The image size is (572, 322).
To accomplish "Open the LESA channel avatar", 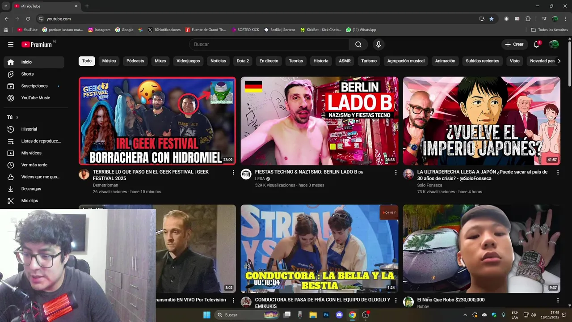I will (246, 174).
